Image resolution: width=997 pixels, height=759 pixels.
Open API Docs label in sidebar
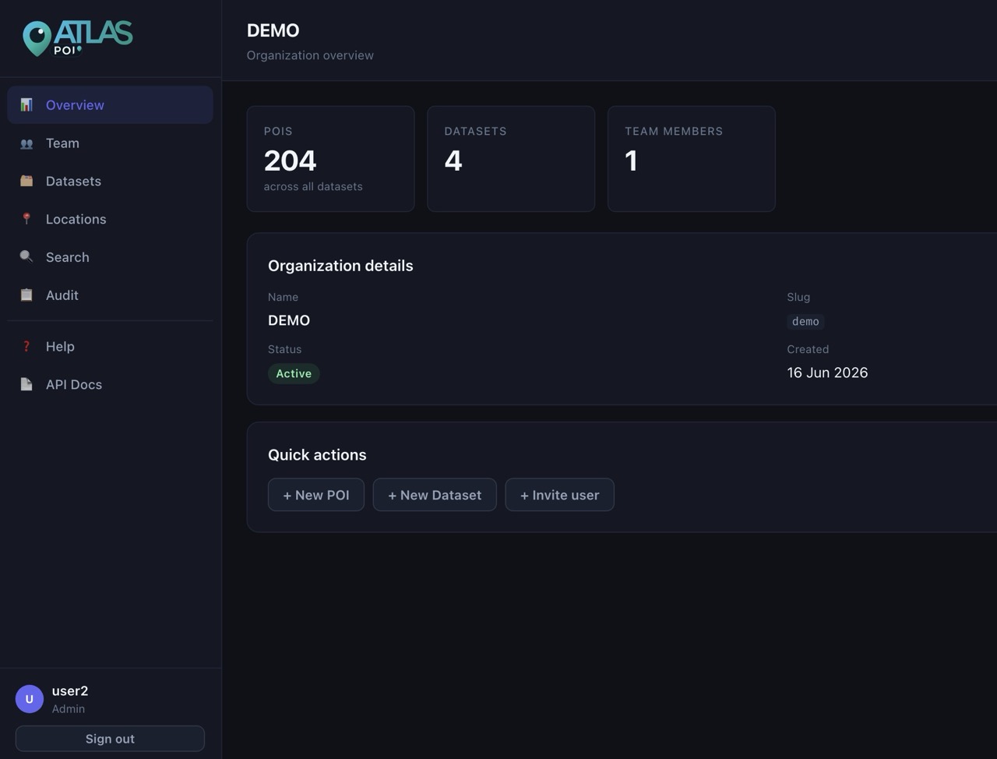tap(74, 384)
